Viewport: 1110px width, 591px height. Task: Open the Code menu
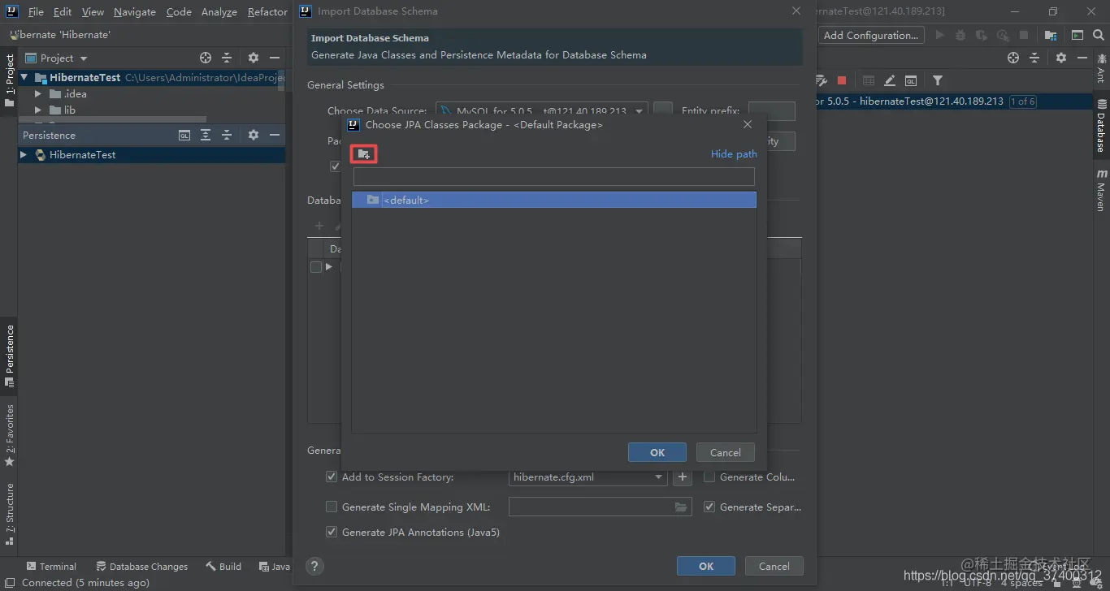click(179, 11)
